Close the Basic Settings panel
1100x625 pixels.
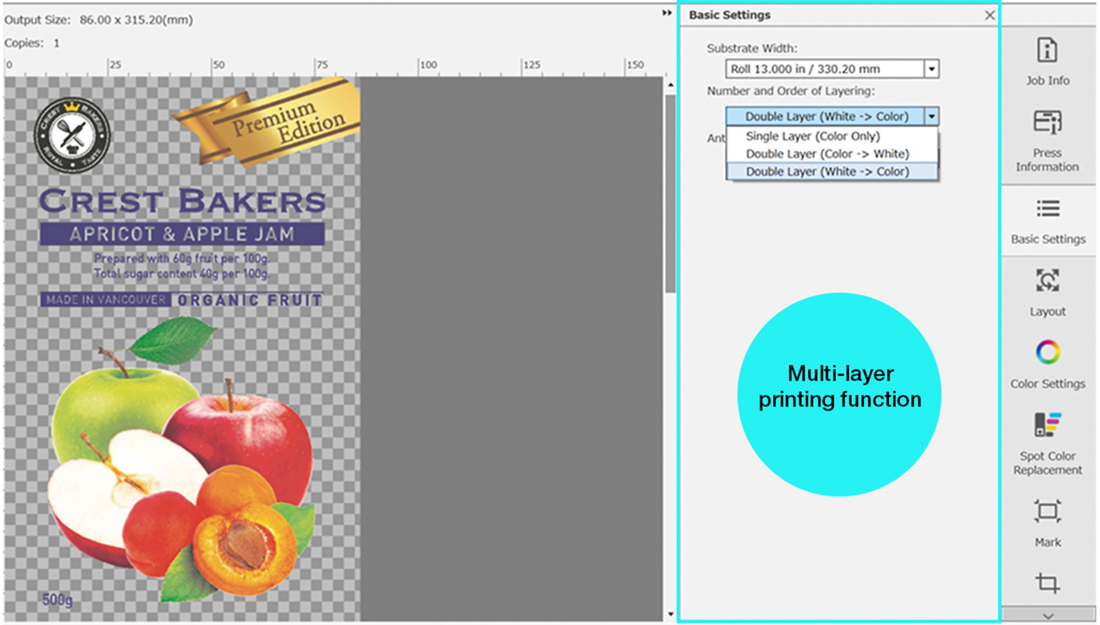pos(990,15)
